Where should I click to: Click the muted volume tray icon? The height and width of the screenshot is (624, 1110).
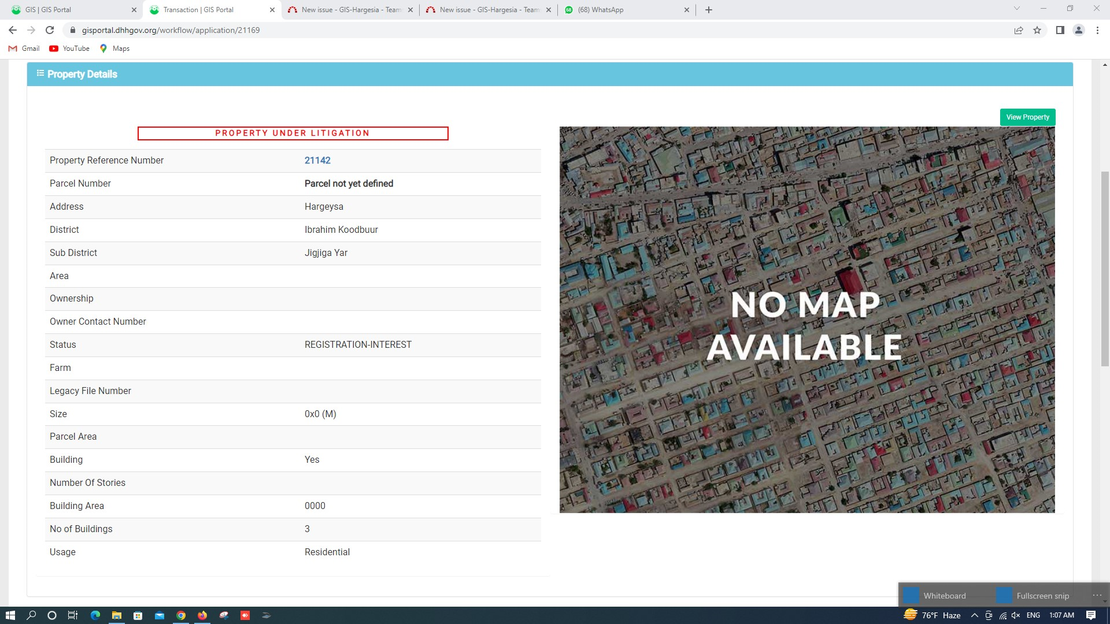coord(1016,615)
